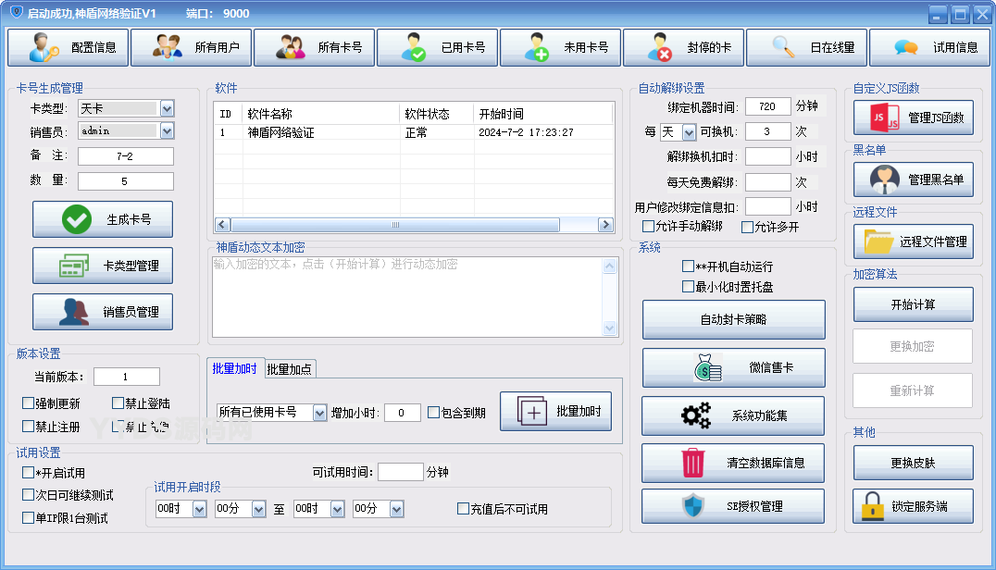Viewport: 996px width, 570px height.
Task: Switch to the 批量加点 tab
Action: click(290, 368)
